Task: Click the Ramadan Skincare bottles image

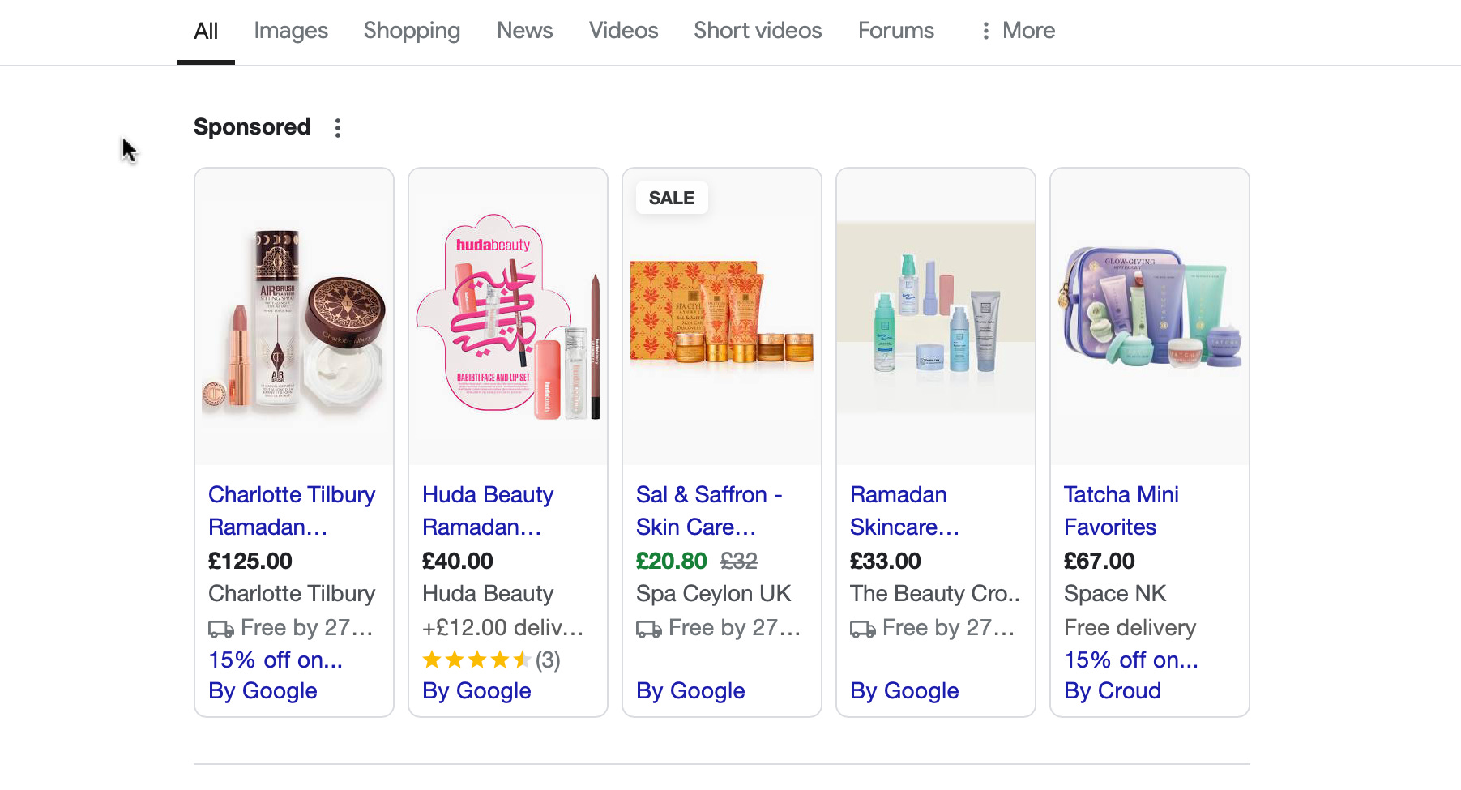Action: (936, 318)
